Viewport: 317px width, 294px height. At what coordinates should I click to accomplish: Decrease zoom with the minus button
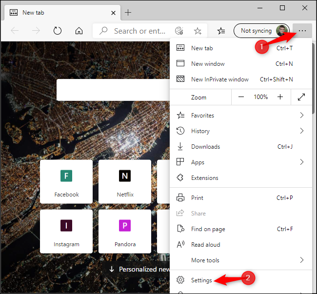click(241, 97)
